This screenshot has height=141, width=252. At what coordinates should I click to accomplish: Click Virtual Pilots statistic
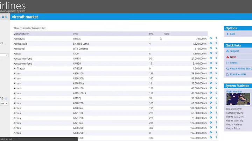(233, 128)
